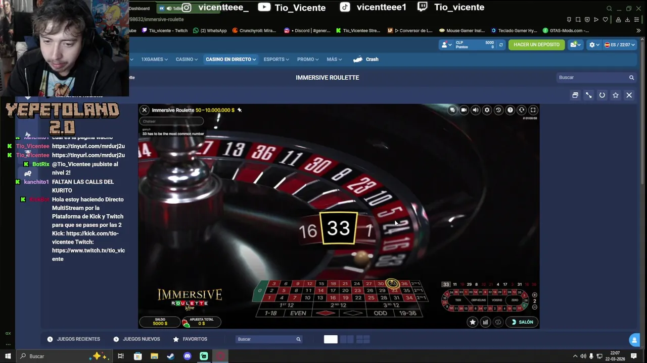
Task: Reload the game with circular arrow
Action: [602, 95]
